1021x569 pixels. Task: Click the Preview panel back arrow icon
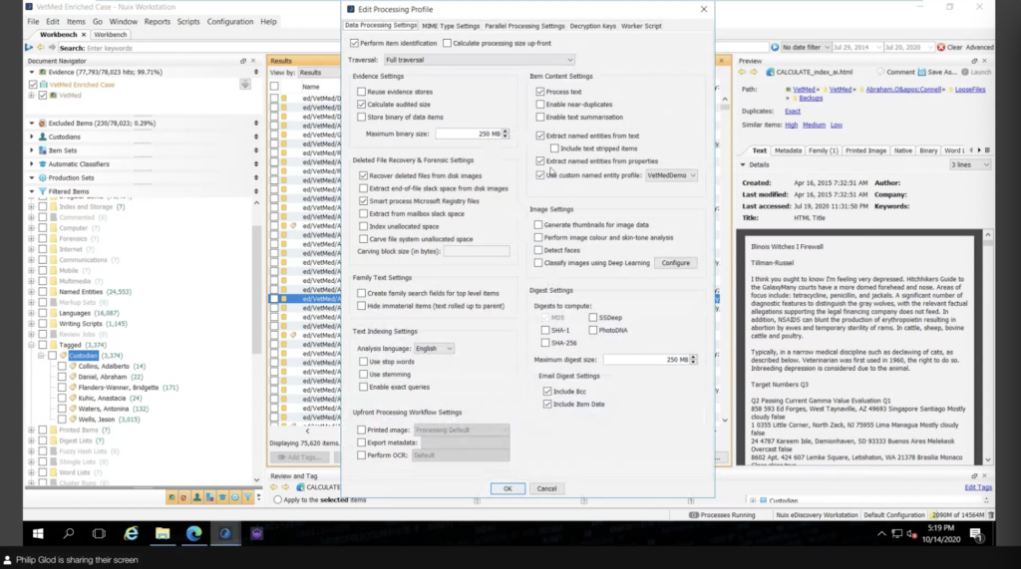[x=743, y=73]
